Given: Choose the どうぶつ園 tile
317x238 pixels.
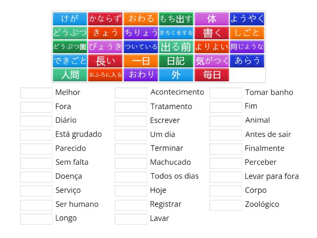Looking at the screenshot, I should click(70, 46).
